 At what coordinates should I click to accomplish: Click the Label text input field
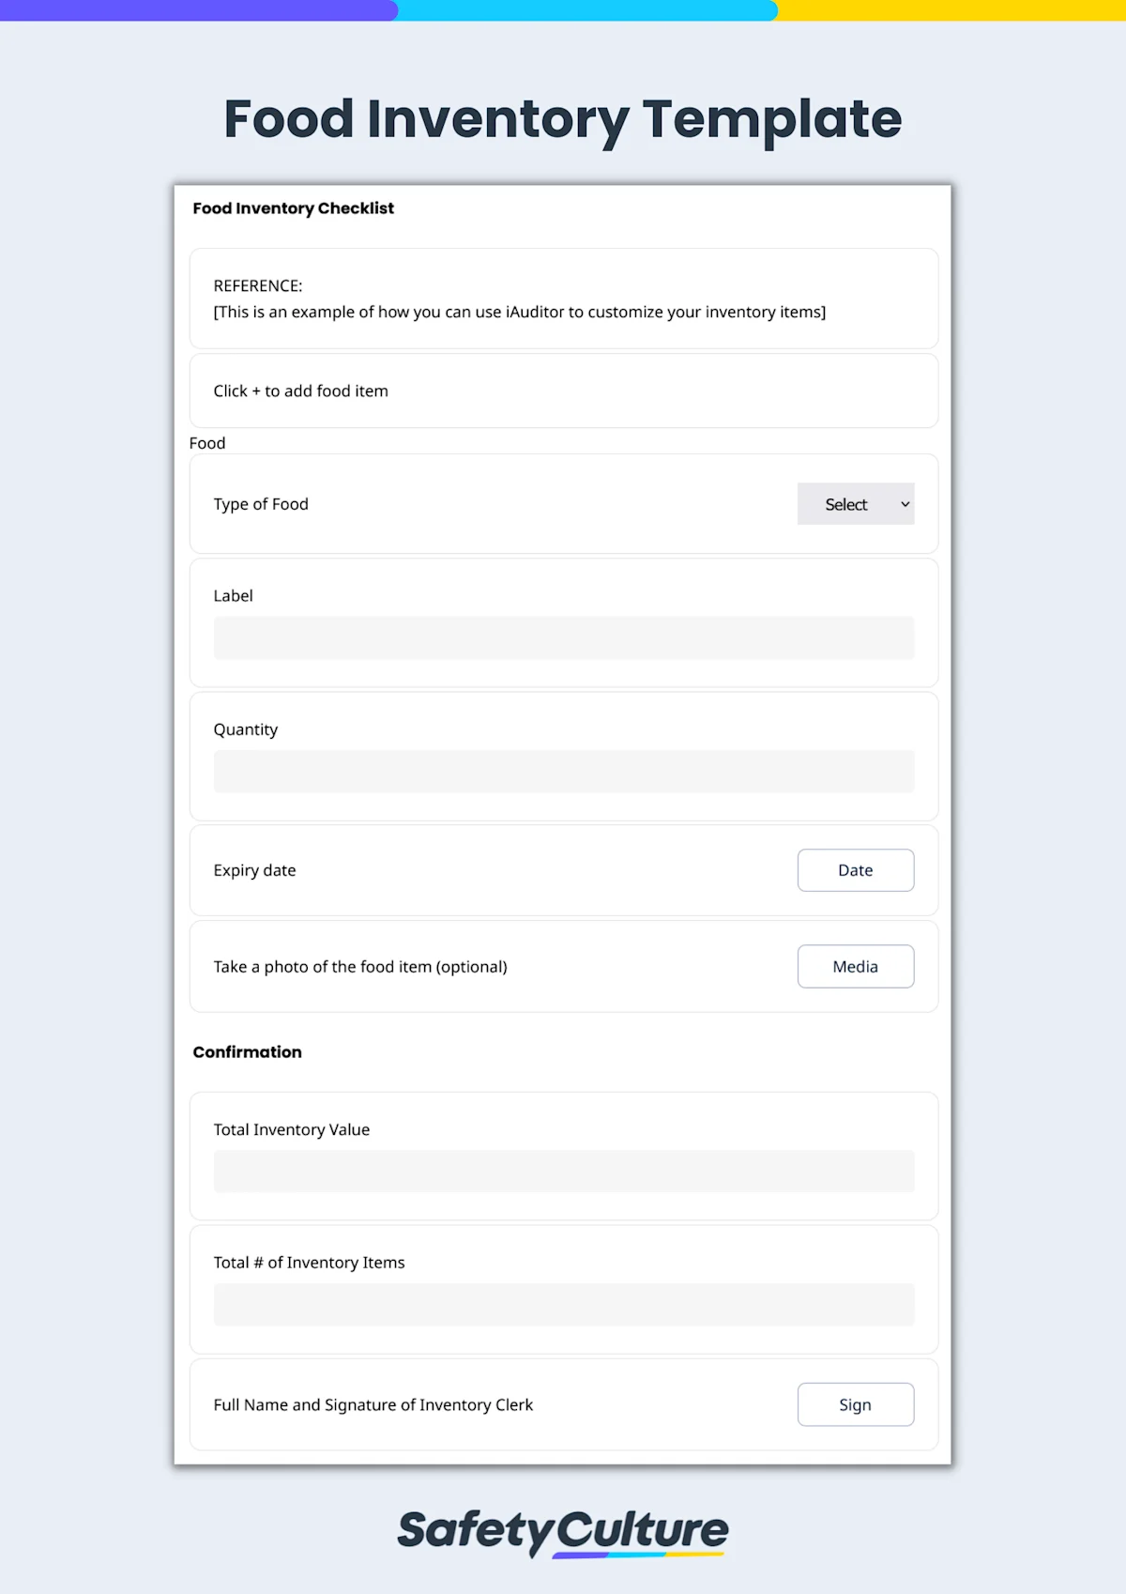[x=563, y=637]
